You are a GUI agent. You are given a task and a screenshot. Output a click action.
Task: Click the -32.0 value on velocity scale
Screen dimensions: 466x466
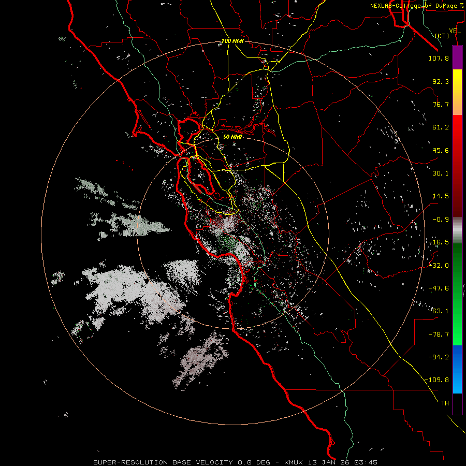pos(439,266)
